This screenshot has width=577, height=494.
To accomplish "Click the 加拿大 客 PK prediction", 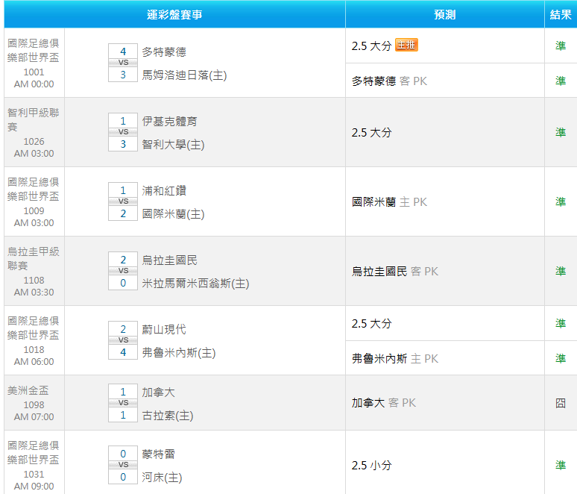I will tap(384, 403).
